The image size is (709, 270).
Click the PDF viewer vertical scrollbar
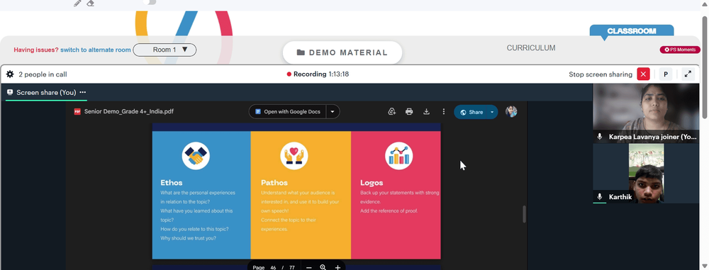(525, 214)
